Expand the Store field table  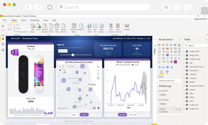(184, 101)
